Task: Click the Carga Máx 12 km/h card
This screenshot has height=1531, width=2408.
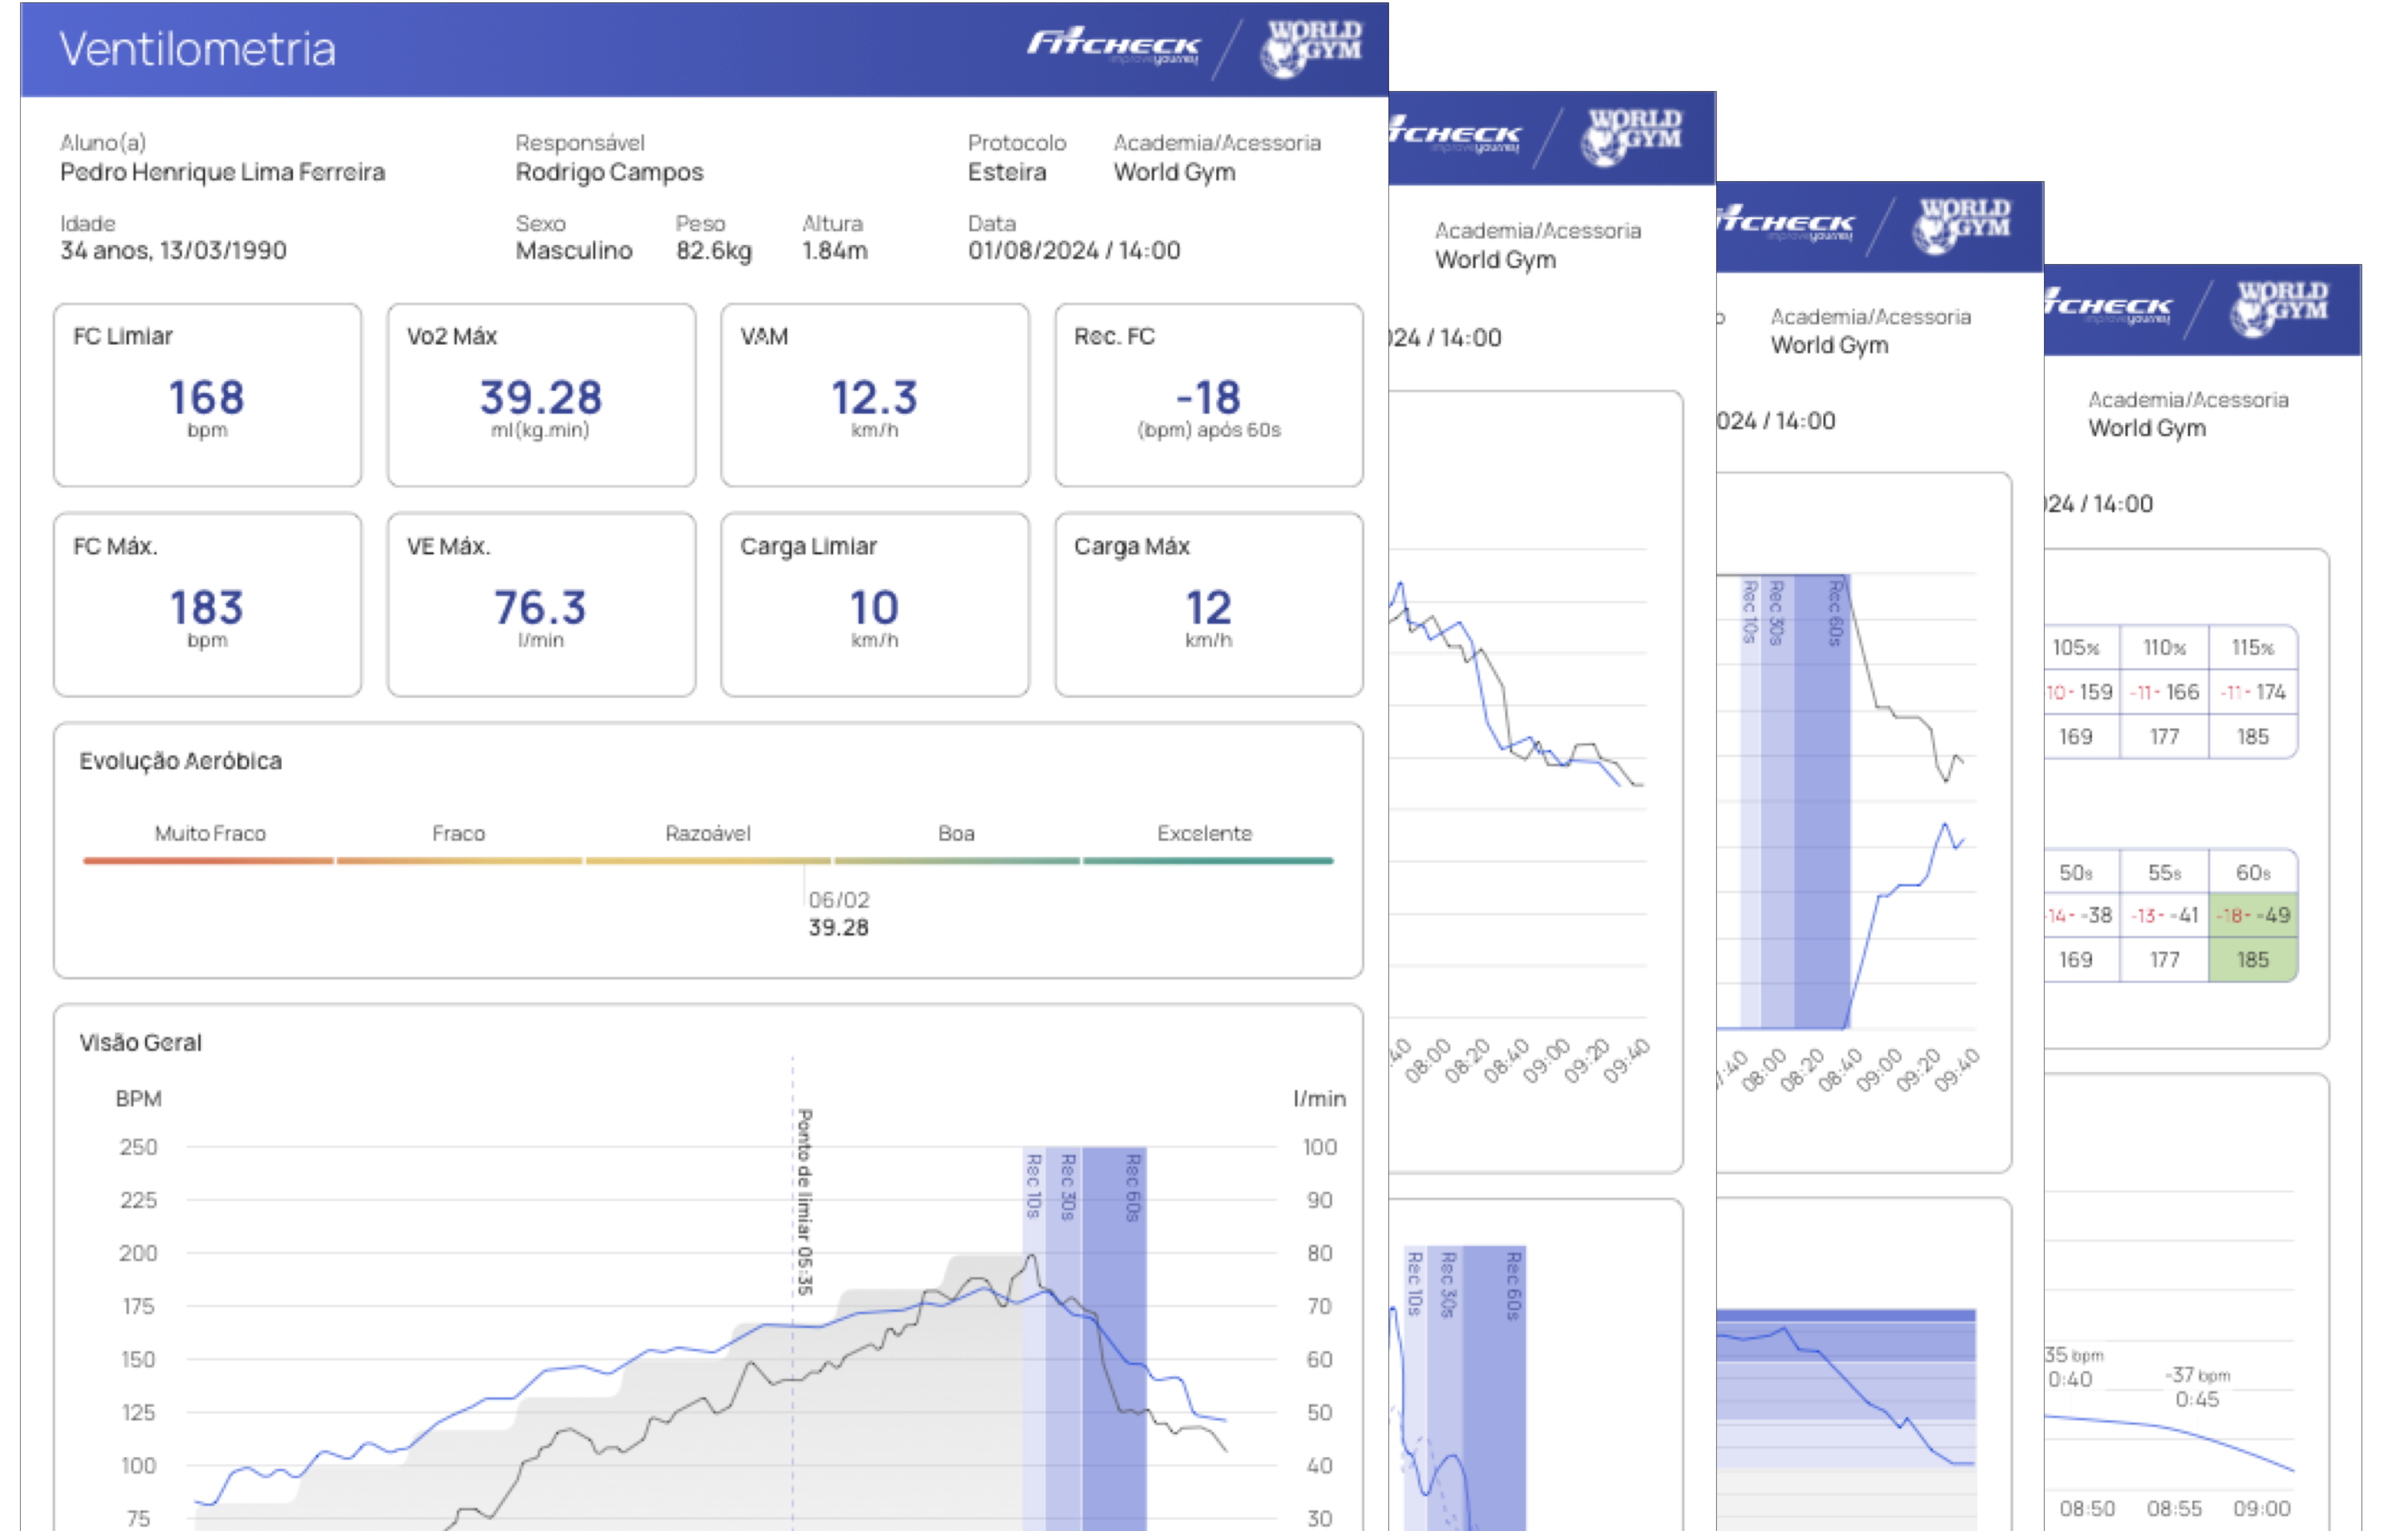Action: click(x=1208, y=605)
